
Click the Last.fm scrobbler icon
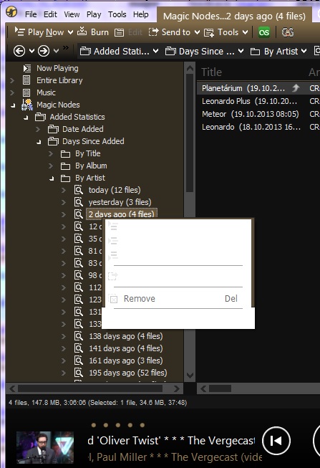(x=264, y=32)
